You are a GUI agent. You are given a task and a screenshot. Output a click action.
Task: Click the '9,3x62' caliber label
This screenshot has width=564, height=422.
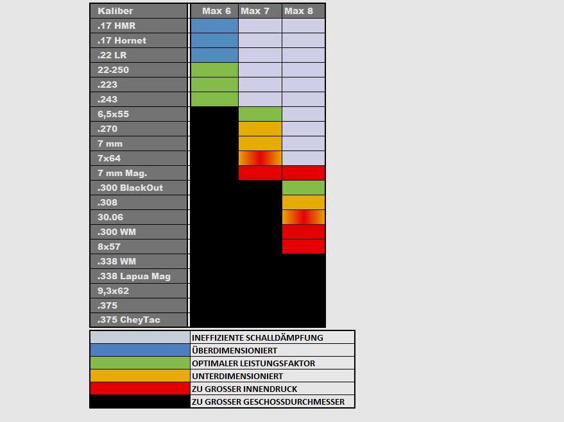[113, 291]
